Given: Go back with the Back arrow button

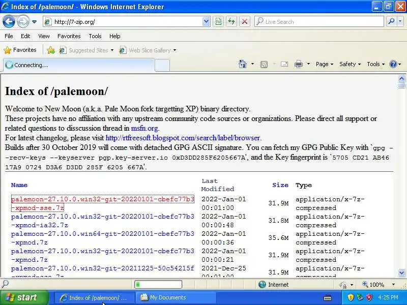Looking at the screenshot, I should (x=9, y=21).
